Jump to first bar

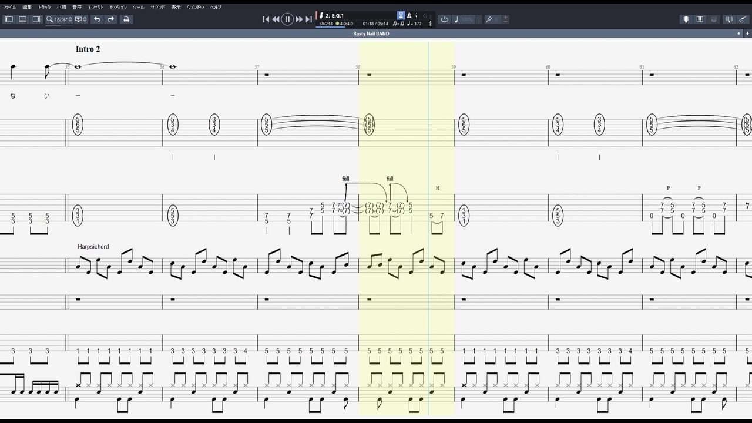266,19
